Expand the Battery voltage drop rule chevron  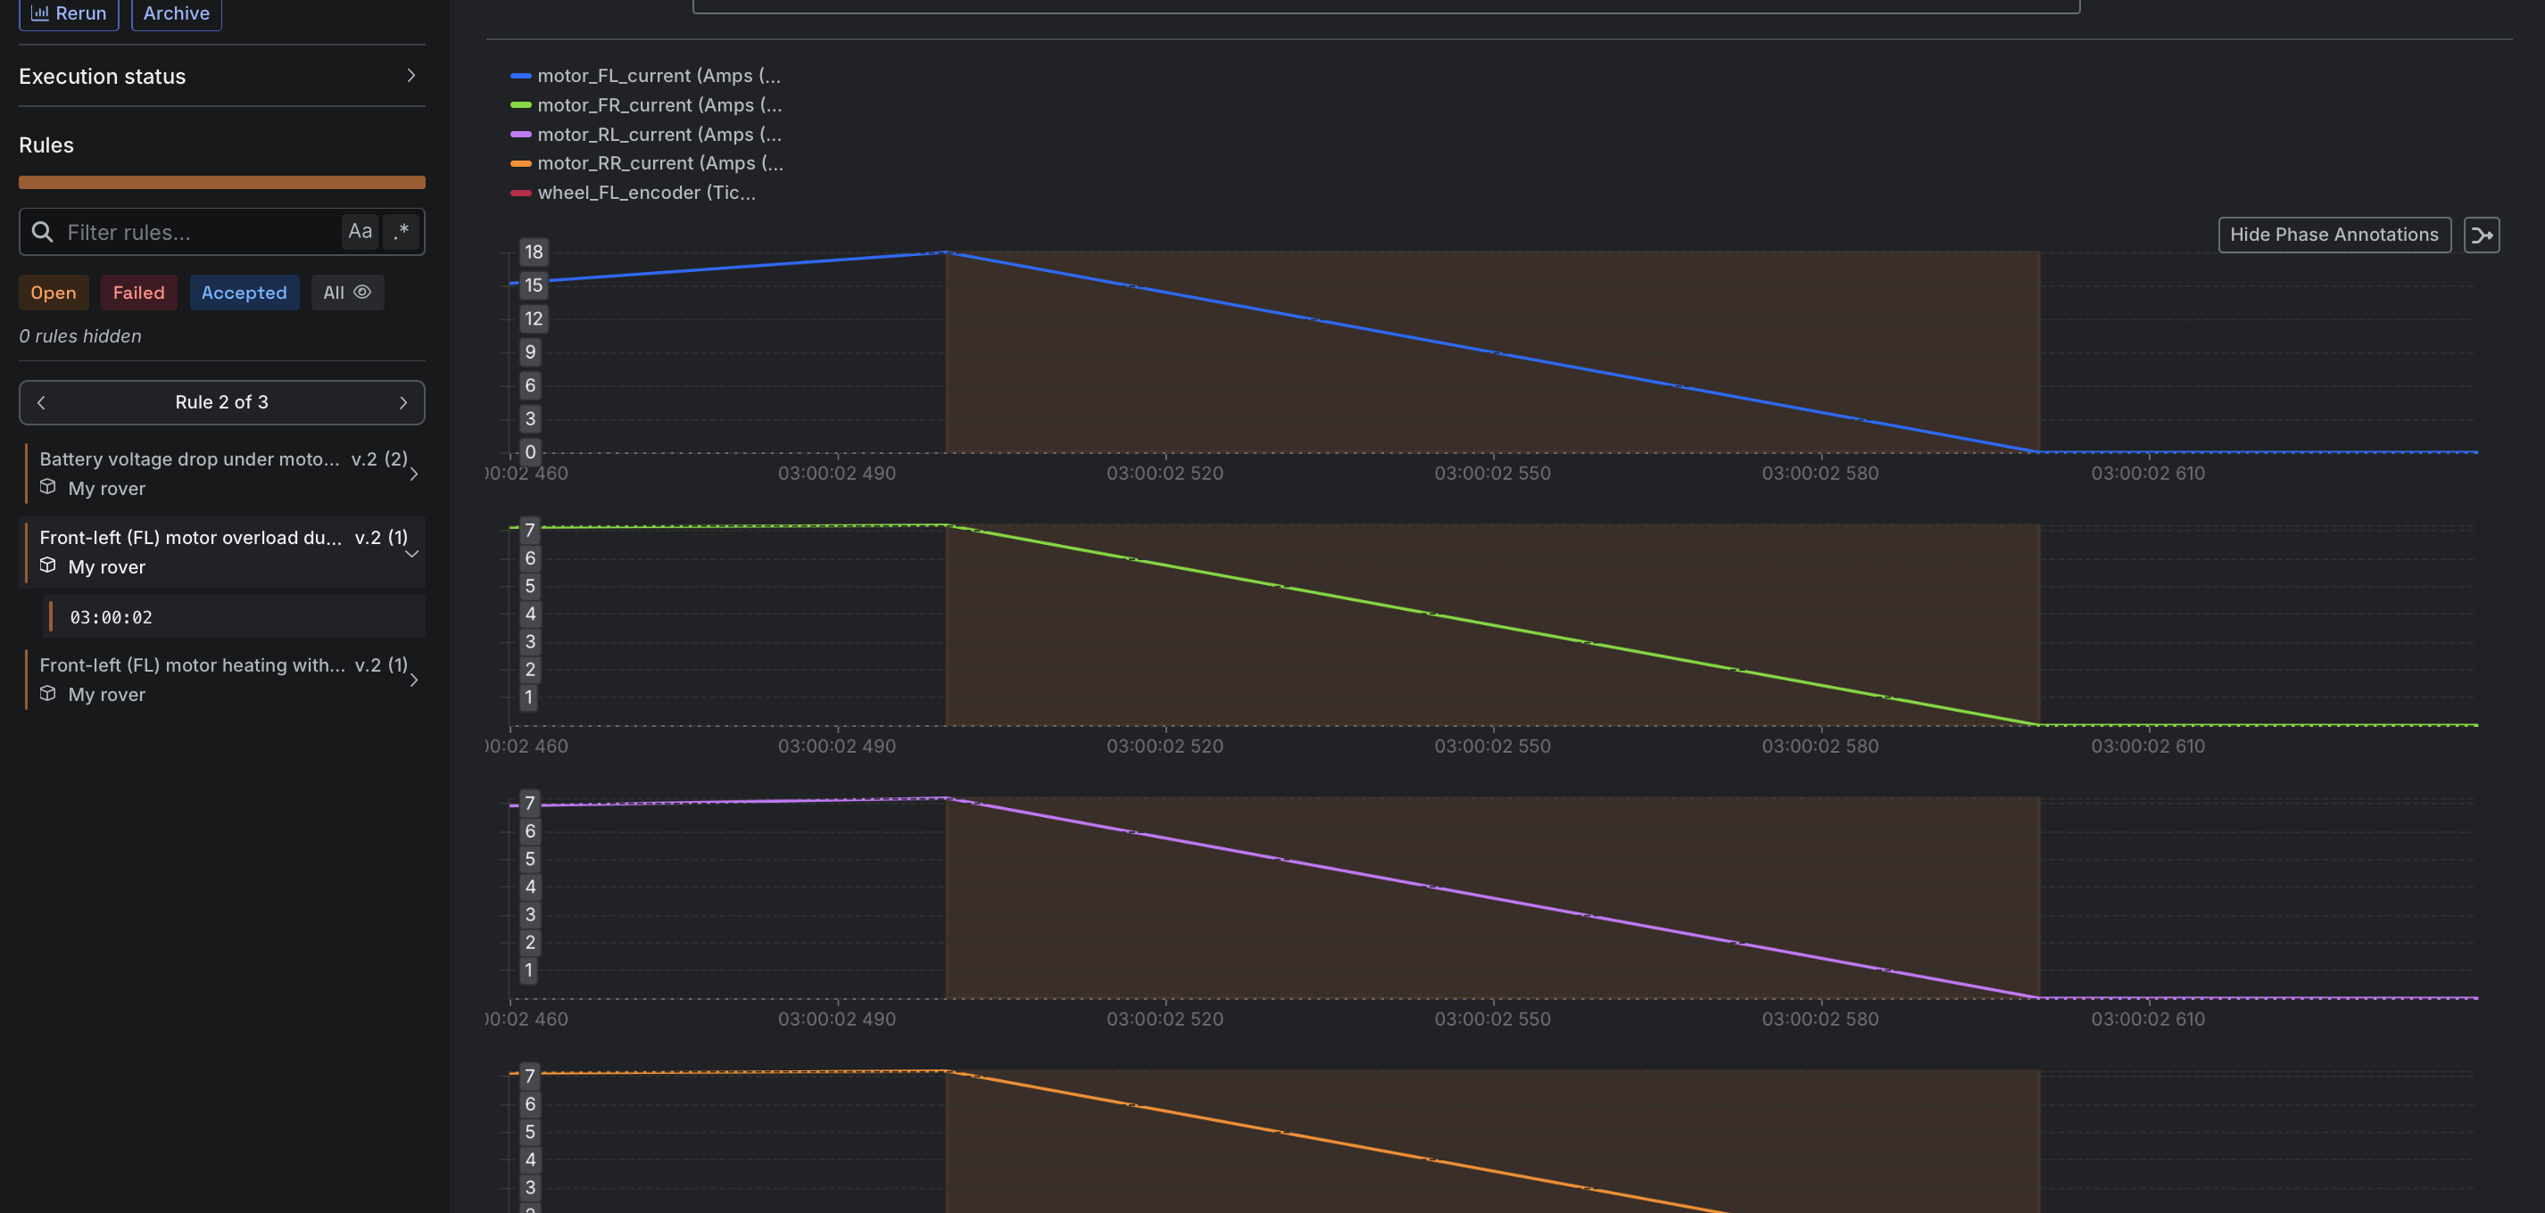point(414,474)
